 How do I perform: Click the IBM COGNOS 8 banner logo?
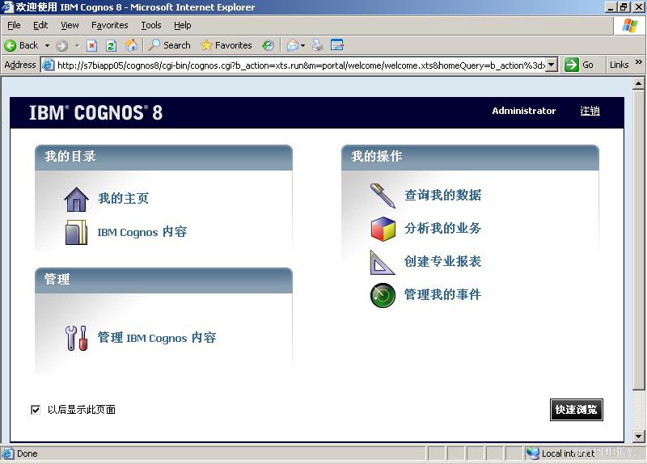click(x=95, y=112)
